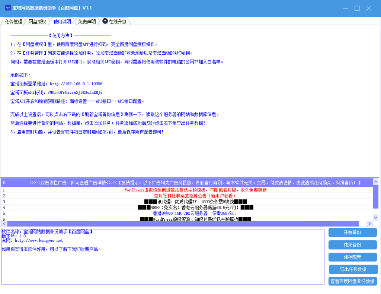
Task: Click the app logo icon in title bar
Action: click(x=8, y=7)
